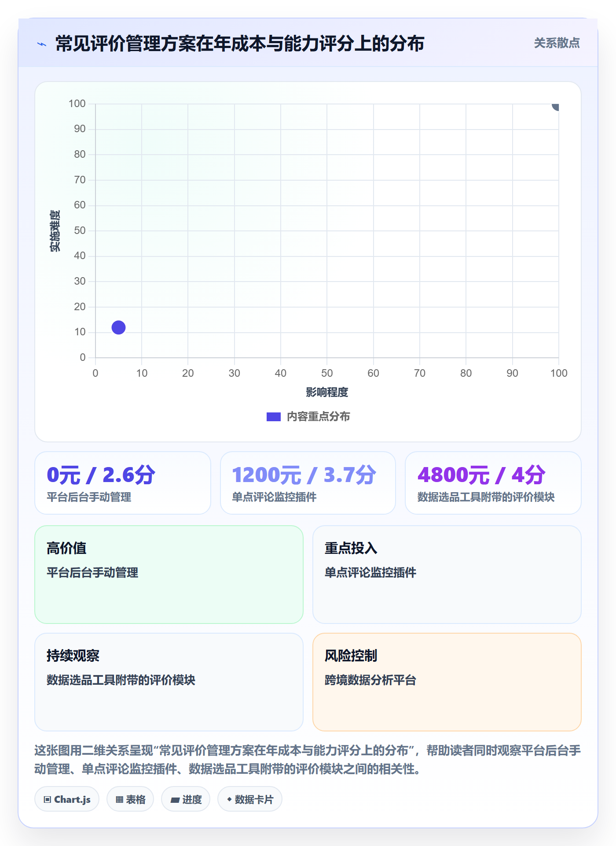Click 平台后台手动管理 under 0元 card
Viewport: 616px width, 846px height.
pyautogui.click(x=89, y=497)
